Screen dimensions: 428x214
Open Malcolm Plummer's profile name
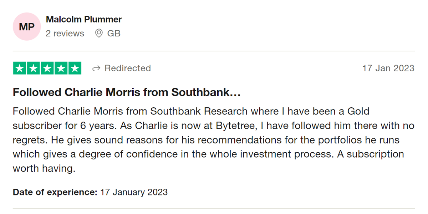point(84,19)
